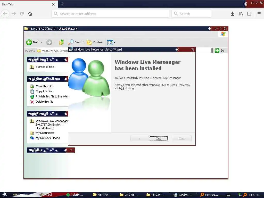Open the Explorer Back history dropdown
Image resolution: width=264 pixels, height=198 pixels.
[x=42, y=42]
